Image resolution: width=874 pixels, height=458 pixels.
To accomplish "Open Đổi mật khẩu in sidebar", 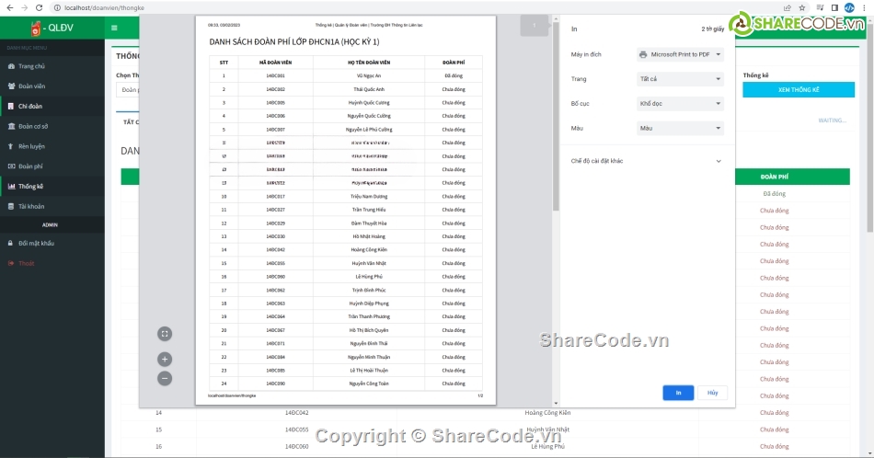I will pos(52,244).
